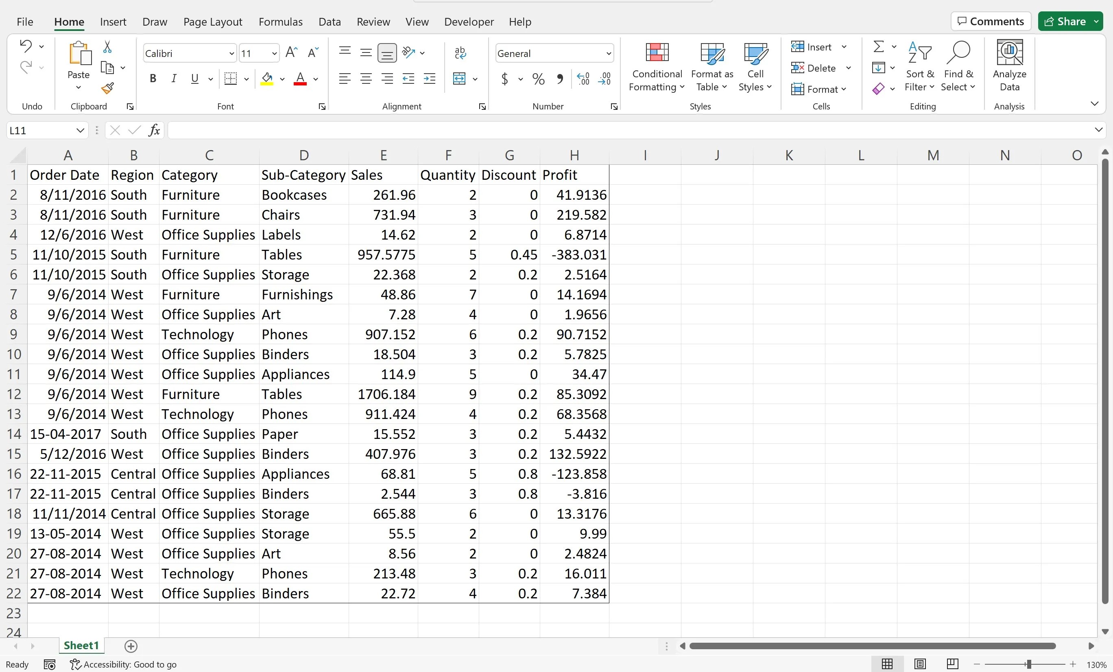
Task: Select the Format Painter icon
Action: click(107, 89)
